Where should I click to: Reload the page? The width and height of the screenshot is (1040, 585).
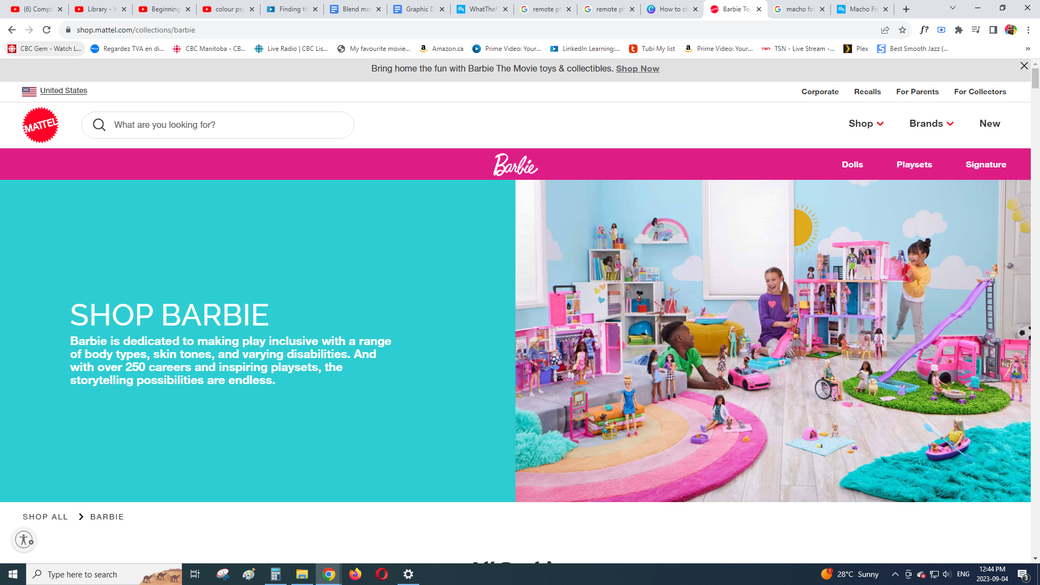[x=47, y=30]
